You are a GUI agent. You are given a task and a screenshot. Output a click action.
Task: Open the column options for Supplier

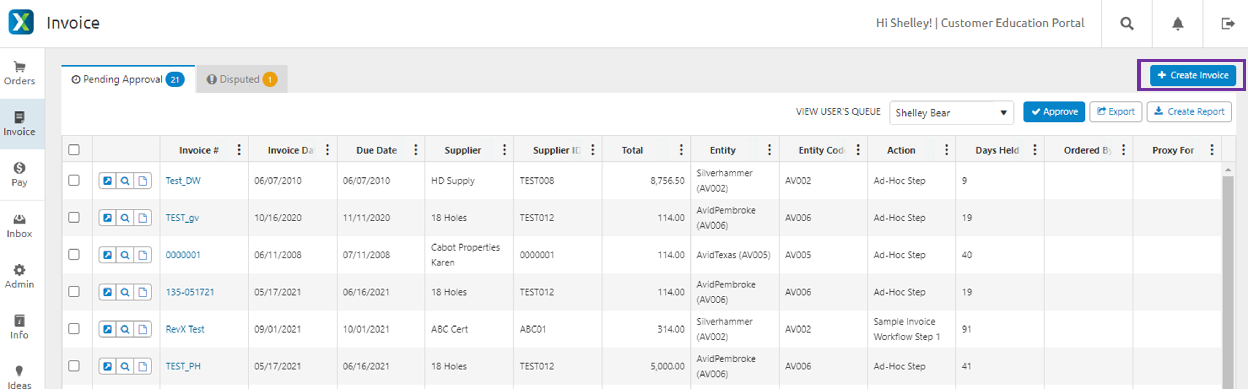coord(504,150)
